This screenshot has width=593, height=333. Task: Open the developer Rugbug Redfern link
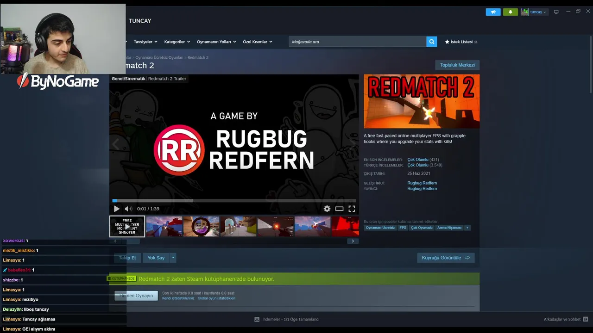point(422,183)
